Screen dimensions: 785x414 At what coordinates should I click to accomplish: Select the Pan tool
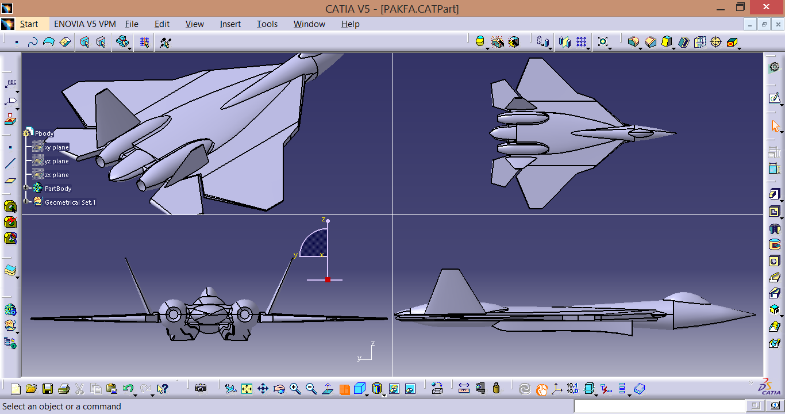(x=263, y=389)
